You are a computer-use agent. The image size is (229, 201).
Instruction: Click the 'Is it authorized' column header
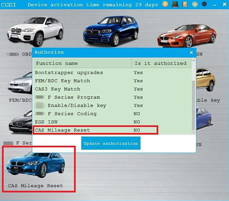[162, 63]
